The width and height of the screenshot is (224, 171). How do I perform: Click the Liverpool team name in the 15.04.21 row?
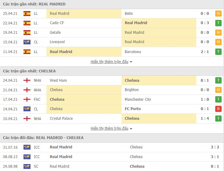click(x=57, y=42)
